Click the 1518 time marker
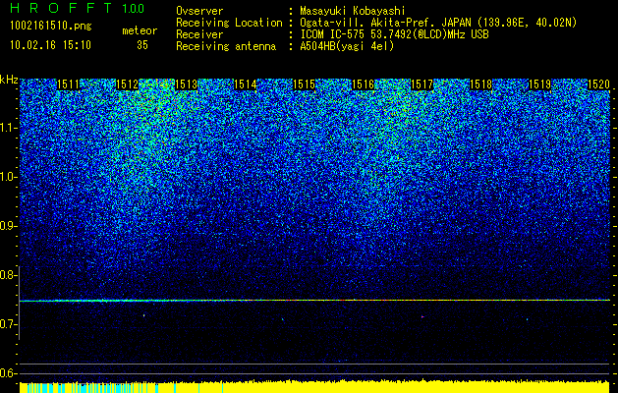Viewport: 618px width, 393px height. click(x=480, y=84)
